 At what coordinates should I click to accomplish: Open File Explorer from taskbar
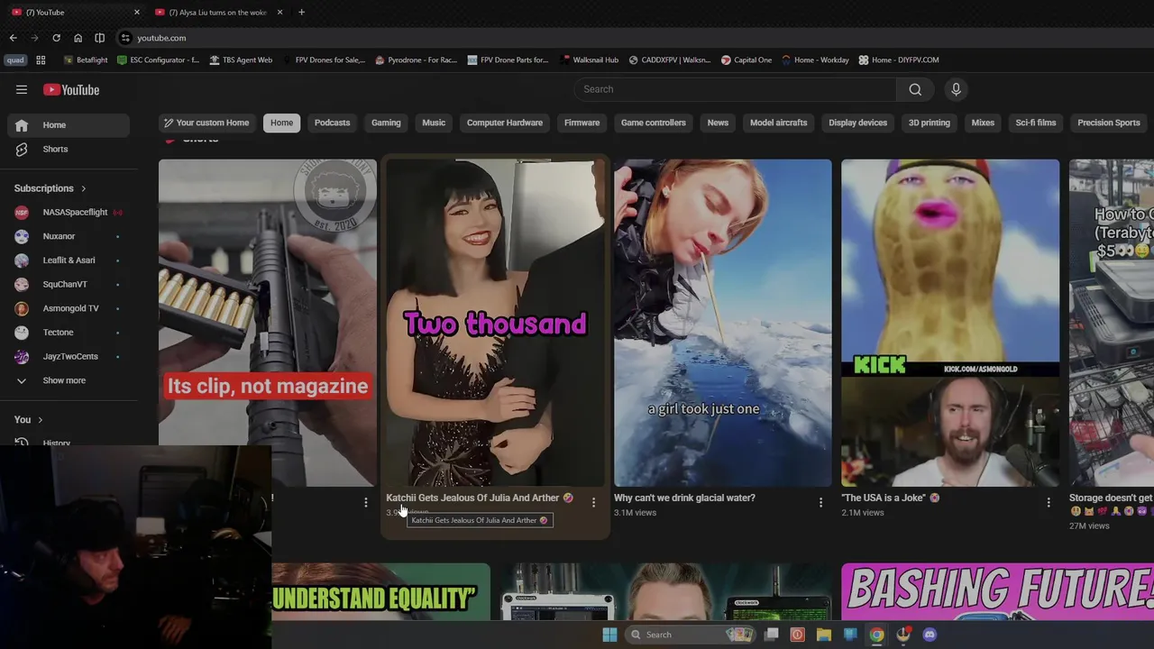click(823, 635)
